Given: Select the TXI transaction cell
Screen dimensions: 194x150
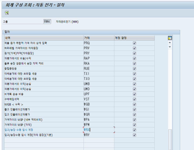Looking at the screenshot, I should coord(99,74).
